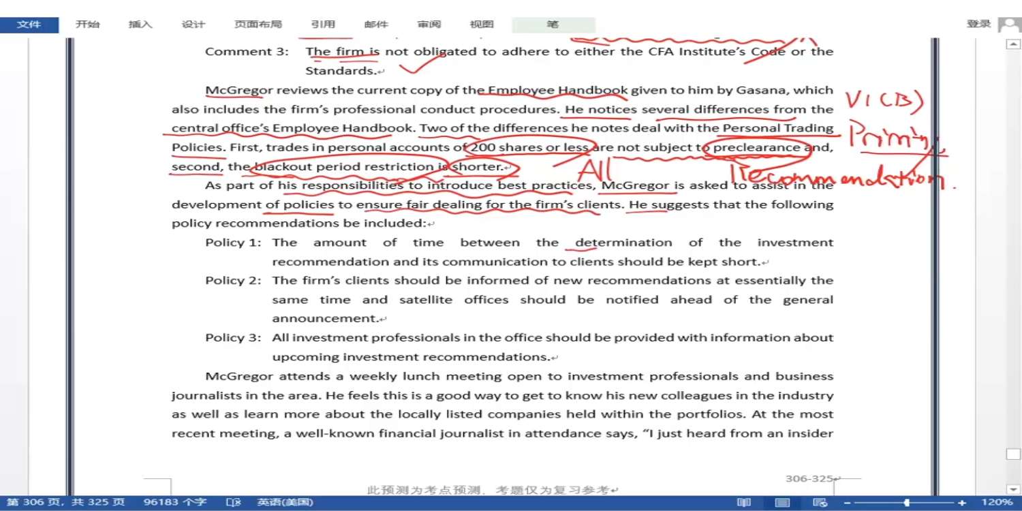Open the 页面布局 ribbon tab

tap(258, 25)
